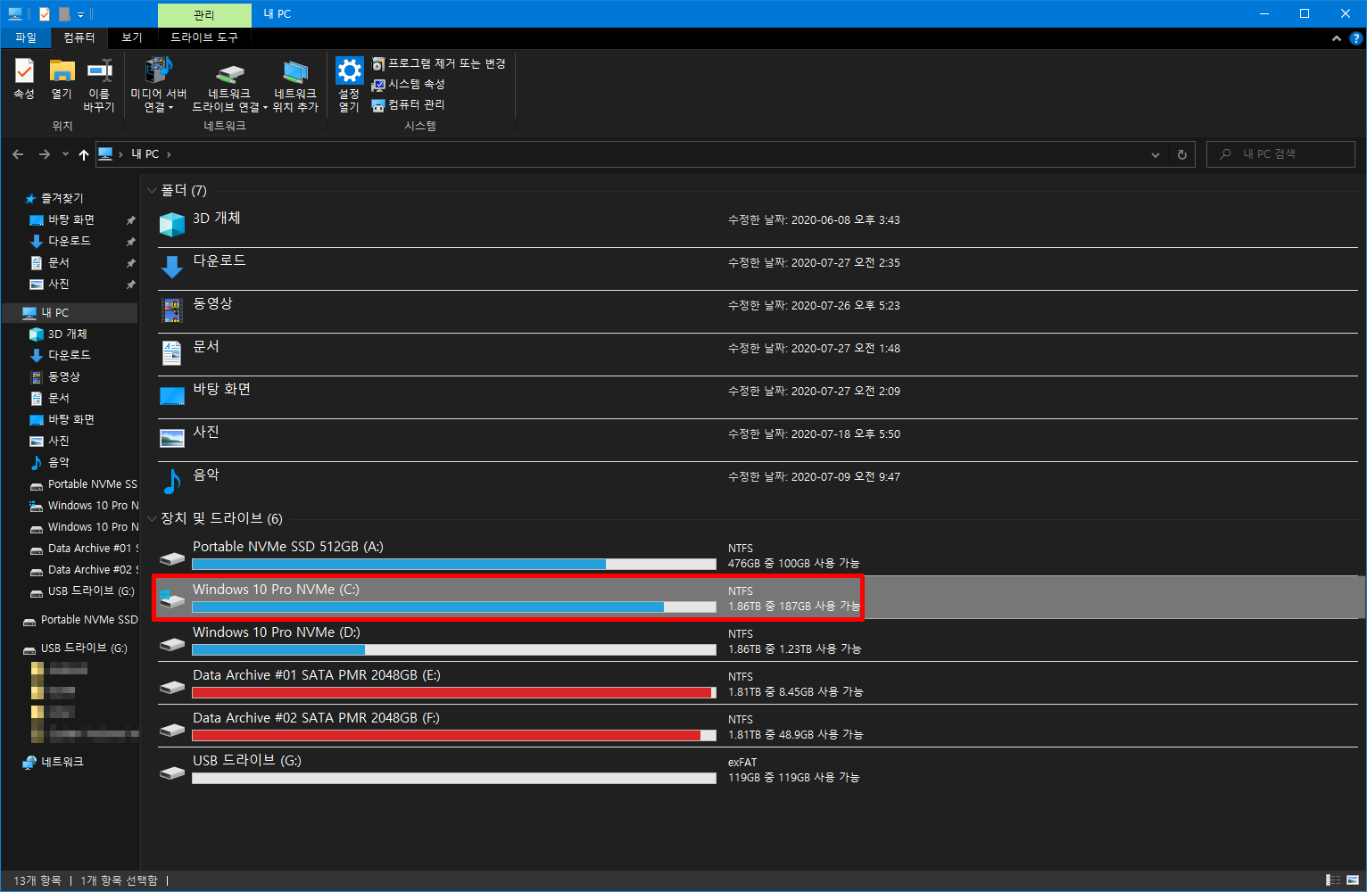Switch to the 보기 ribbon tab
The image size is (1367, 892).
(132, 37)
